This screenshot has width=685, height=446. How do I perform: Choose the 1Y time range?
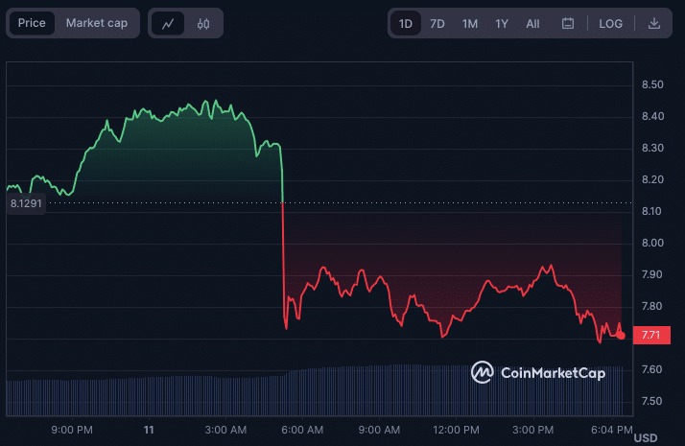pos(502,23)
